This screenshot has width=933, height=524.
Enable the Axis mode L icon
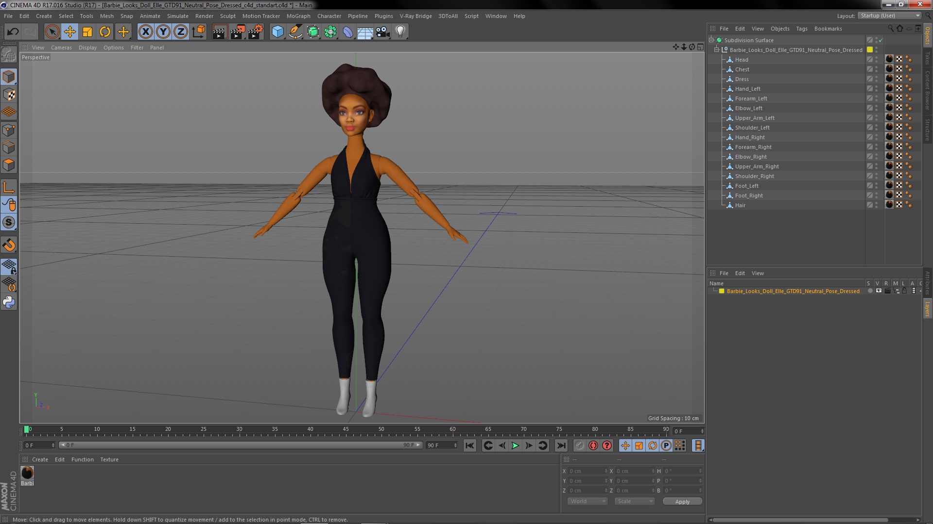(9, 187)
